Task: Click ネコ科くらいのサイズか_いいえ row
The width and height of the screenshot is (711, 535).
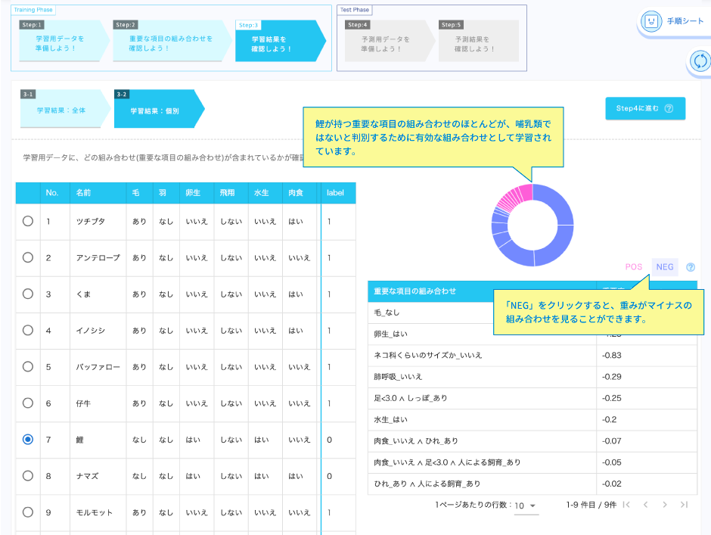Action: [x=532, y=356]
